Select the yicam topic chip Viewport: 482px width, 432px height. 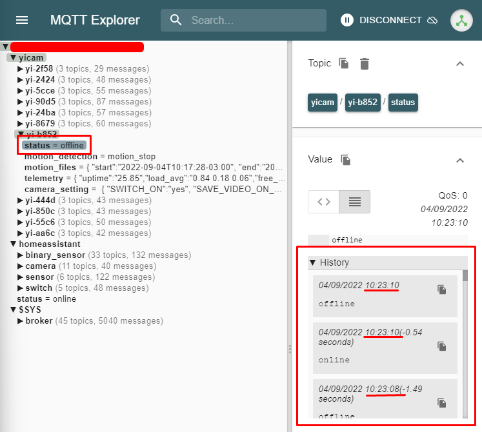(x=323, y=103)
